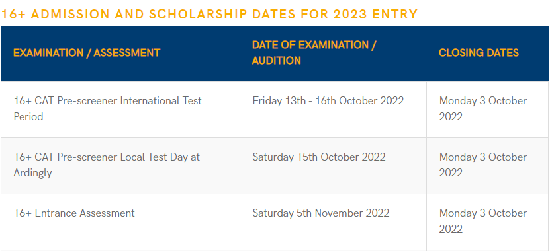Select the Examination / Assessment column header
The width and height of the screenshot is (550, 251).
coord(87,53)
